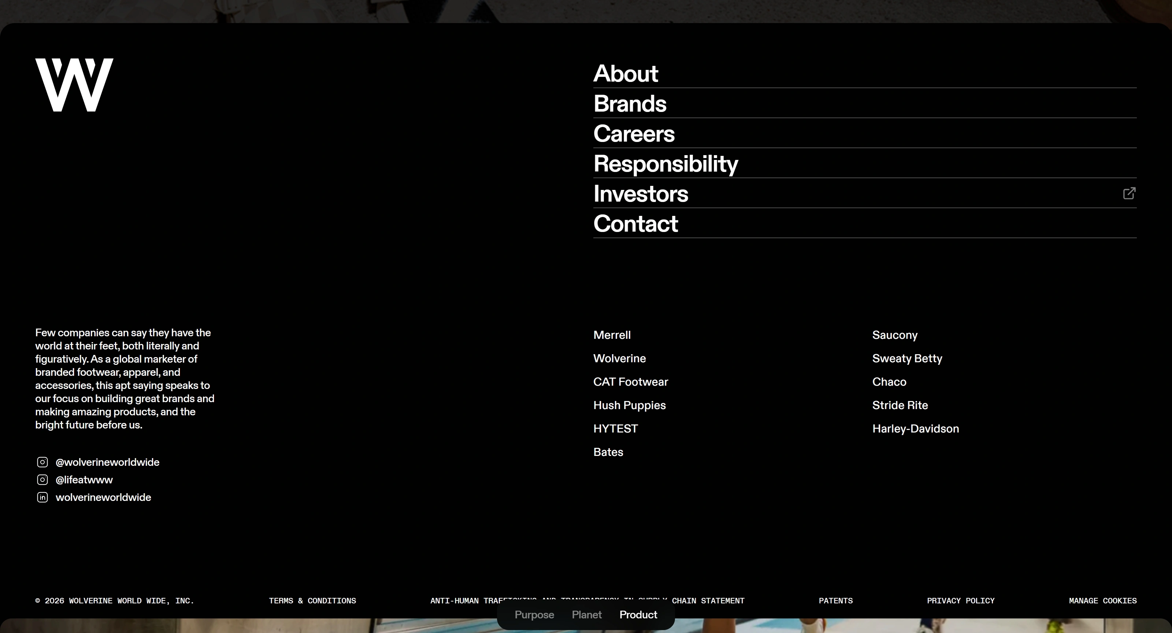Open the Privacy Policy link
This screenshot has height=633, width=1172.
(961, 601)
